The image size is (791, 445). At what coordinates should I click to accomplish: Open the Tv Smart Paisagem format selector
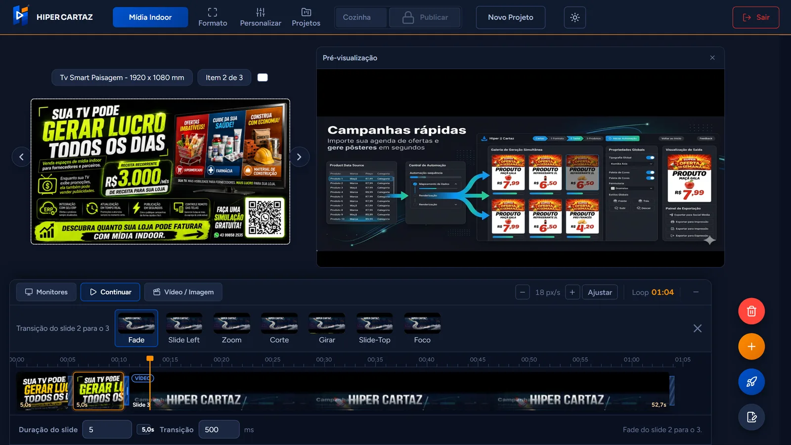pos(122,78)
